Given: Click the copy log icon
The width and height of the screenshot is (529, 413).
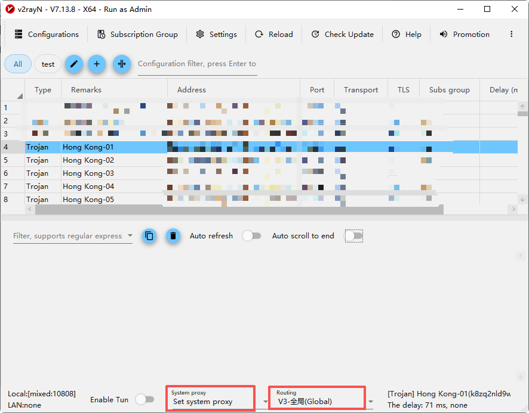Looking at the screenshot, I should [x=149, y=236].
